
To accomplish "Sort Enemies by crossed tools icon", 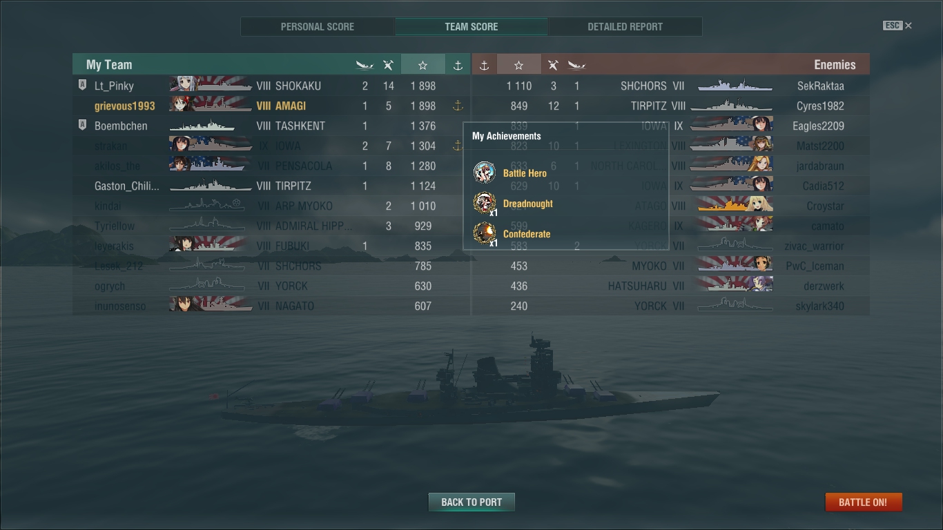I will pos(553,65).
